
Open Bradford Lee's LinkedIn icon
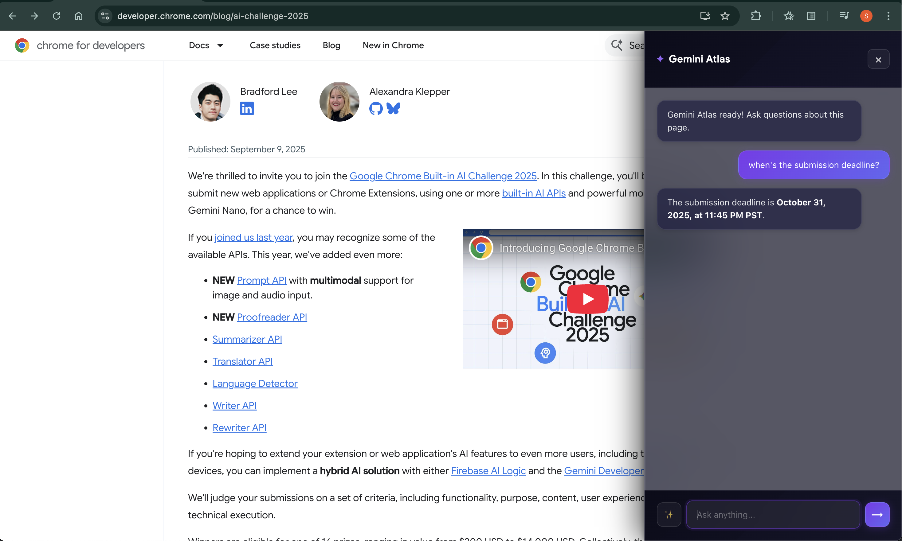point(247,108)
